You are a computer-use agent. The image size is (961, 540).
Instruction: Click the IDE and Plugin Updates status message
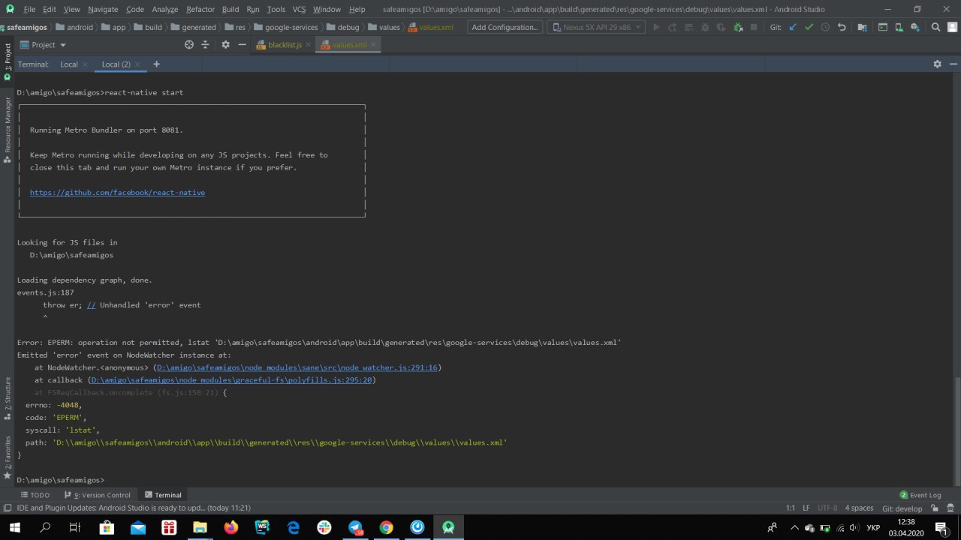pos(134,508)
